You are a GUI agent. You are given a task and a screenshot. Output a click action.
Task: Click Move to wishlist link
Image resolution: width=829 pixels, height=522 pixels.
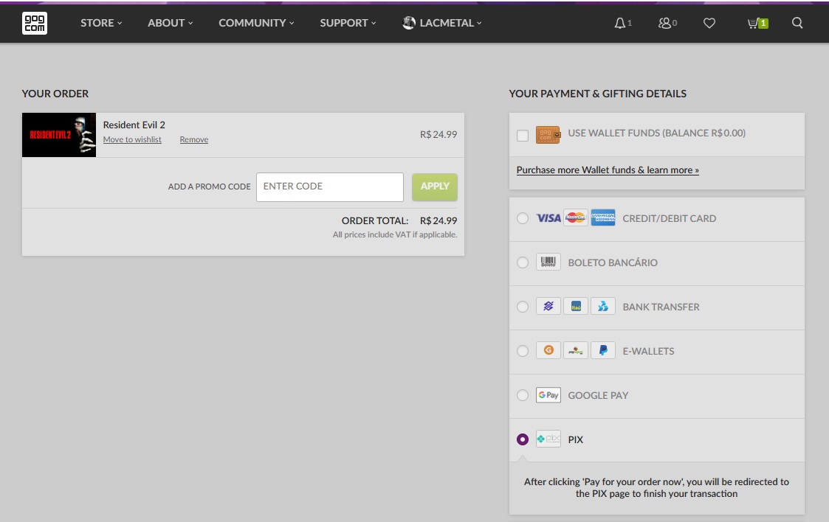(x=132, y=139)
